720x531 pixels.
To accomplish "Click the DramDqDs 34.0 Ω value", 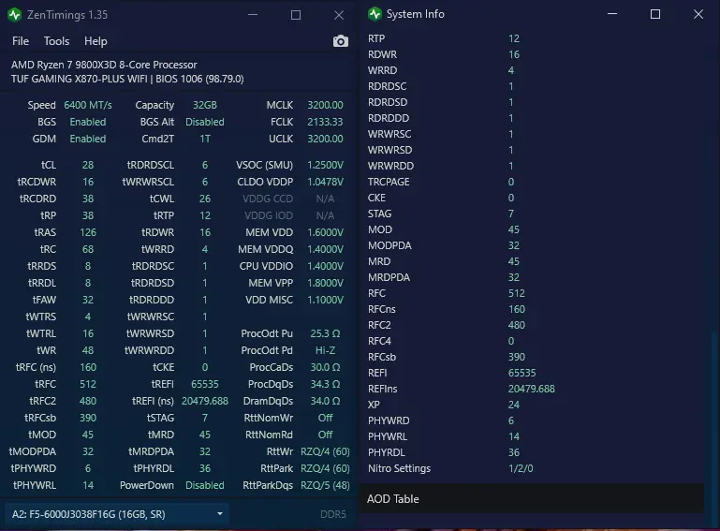I will [x=325, y=401].
